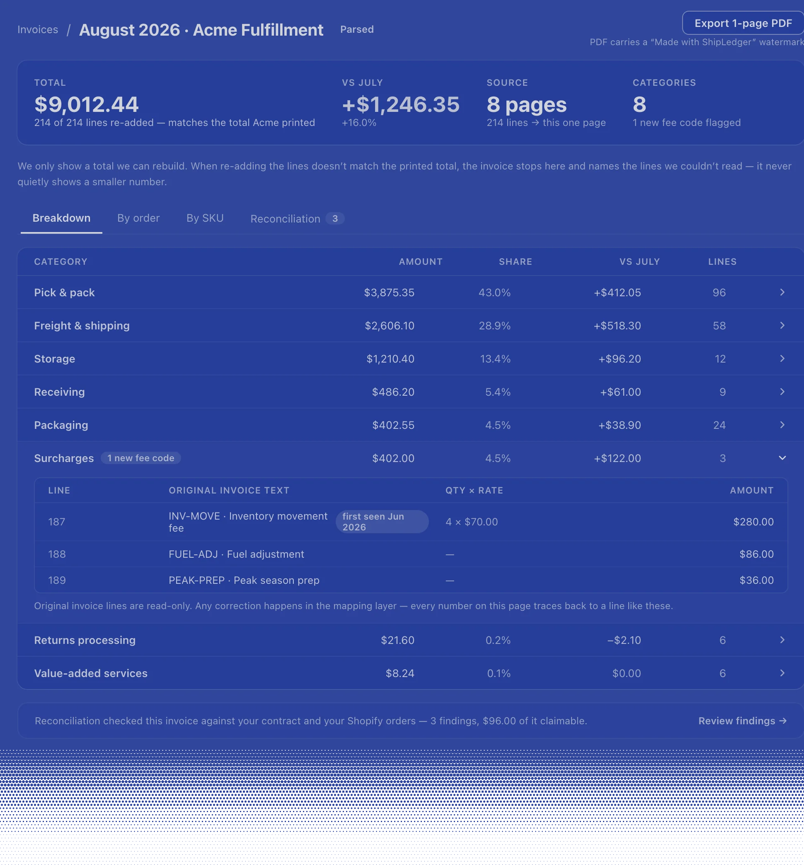Click the Storage category name
Viewport: 804px width, 866px height.
[x=54, y=358]
